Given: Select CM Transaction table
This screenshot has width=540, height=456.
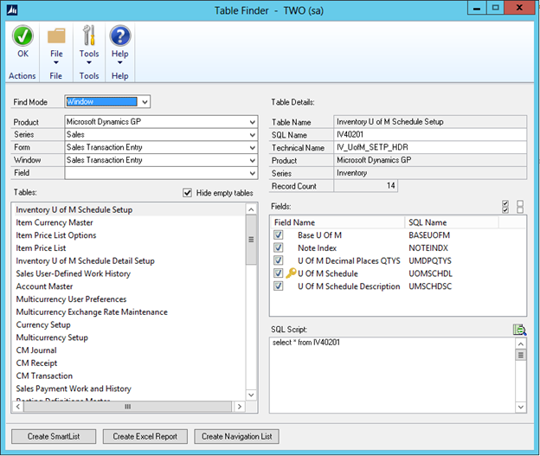Looking at the screenshot, I should [x=44, y=376].
